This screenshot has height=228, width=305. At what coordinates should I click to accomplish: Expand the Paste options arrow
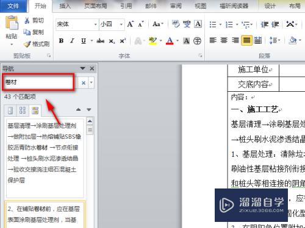[12, 44]
